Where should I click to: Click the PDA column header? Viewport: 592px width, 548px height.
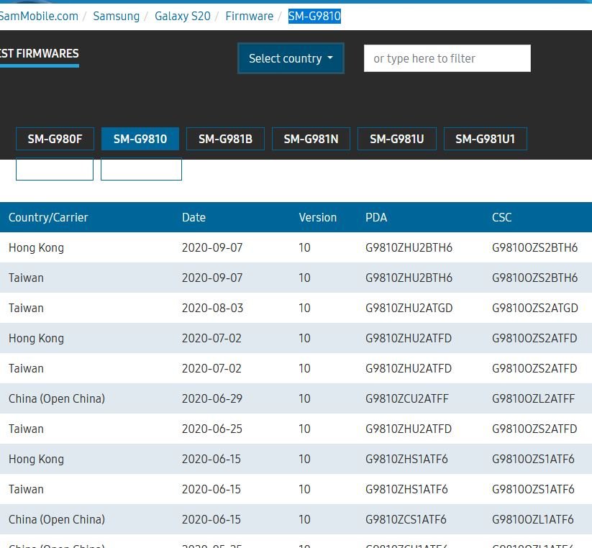pos(376,217)
